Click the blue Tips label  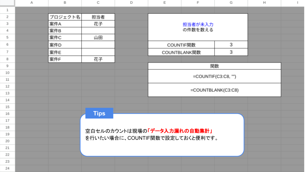coord(99,113)
